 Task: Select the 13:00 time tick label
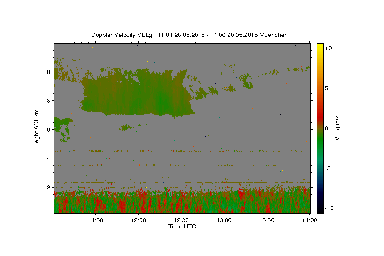224,220
